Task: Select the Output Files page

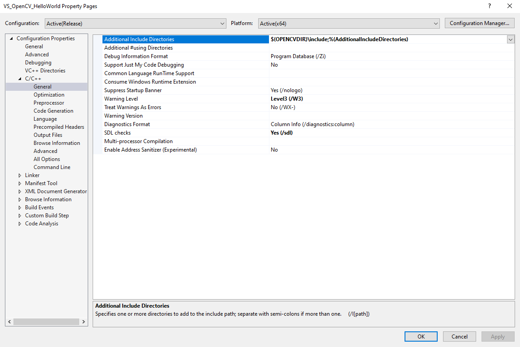Action: [48, 135]
